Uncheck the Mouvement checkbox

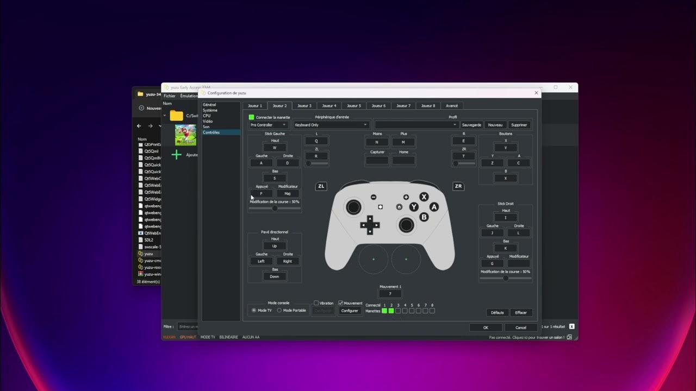(340, 303)
